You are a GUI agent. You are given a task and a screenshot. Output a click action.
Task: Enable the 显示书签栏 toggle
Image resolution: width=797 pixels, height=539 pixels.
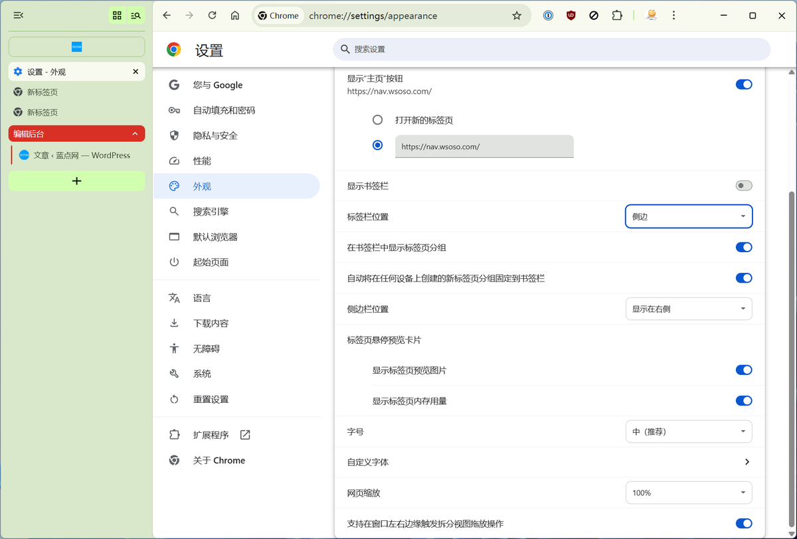(744, 186)
